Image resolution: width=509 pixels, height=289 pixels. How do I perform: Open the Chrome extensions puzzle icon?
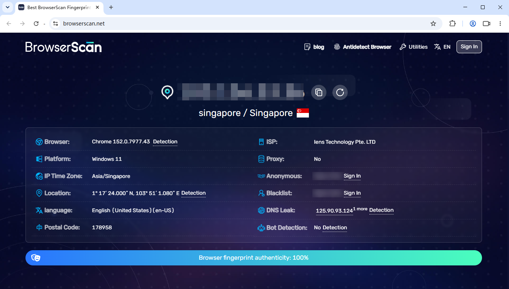[452, 24]
